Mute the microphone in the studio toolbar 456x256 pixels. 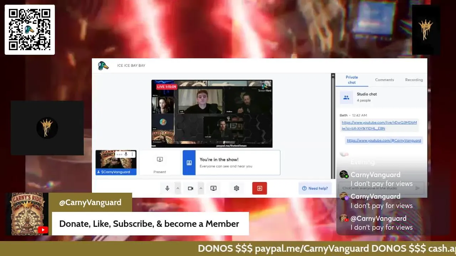(x=167, y=188)
